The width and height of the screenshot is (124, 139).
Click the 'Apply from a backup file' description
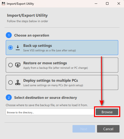(x=55, y=68)
